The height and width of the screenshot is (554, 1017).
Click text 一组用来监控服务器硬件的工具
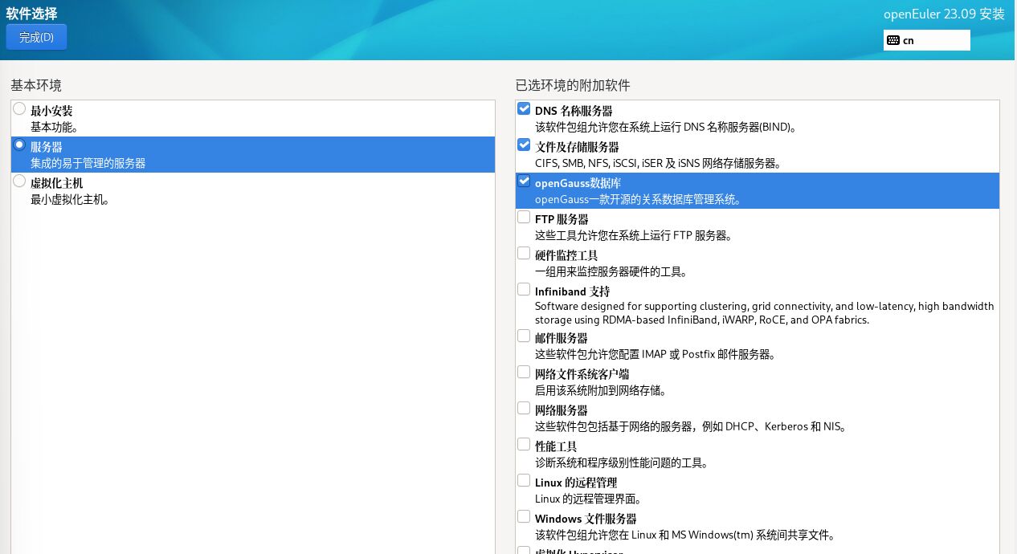pos(611,271)
